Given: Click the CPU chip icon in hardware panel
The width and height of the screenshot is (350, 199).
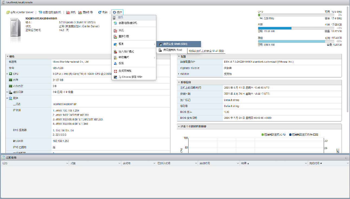Looking at the screenshot, I should click(11, 74).
